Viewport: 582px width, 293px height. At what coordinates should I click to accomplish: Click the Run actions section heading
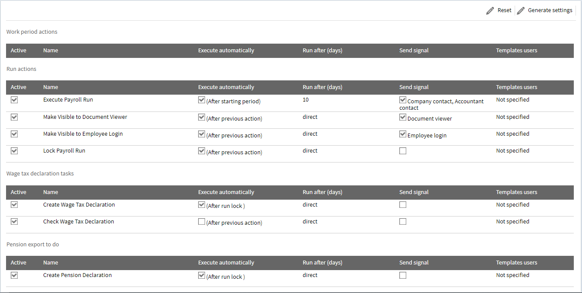click(x=21, y=69)
